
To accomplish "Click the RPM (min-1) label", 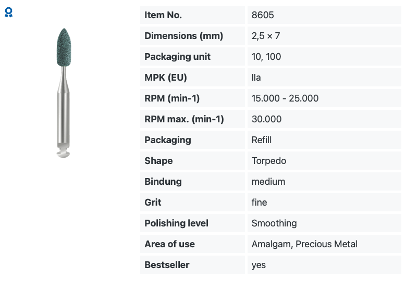I will pyautogui.click(x=172, y=98).
